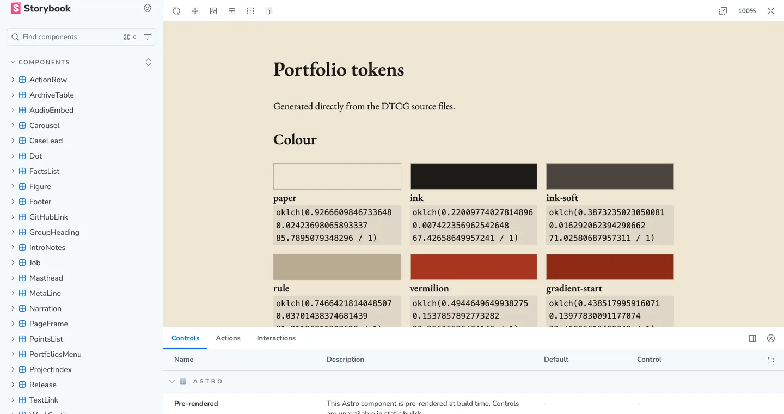Open the ProjectIndex component
The width and height of the screenshot is (784, 414).
pyautogui.click(x=51, y=369)
